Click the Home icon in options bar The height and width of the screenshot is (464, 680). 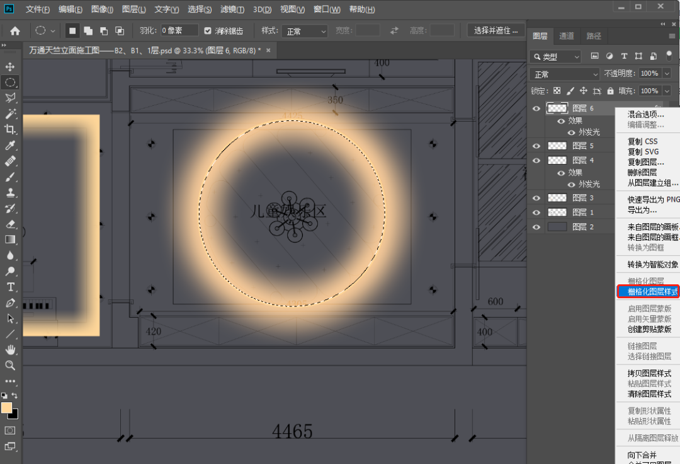(x=14, y=31)
